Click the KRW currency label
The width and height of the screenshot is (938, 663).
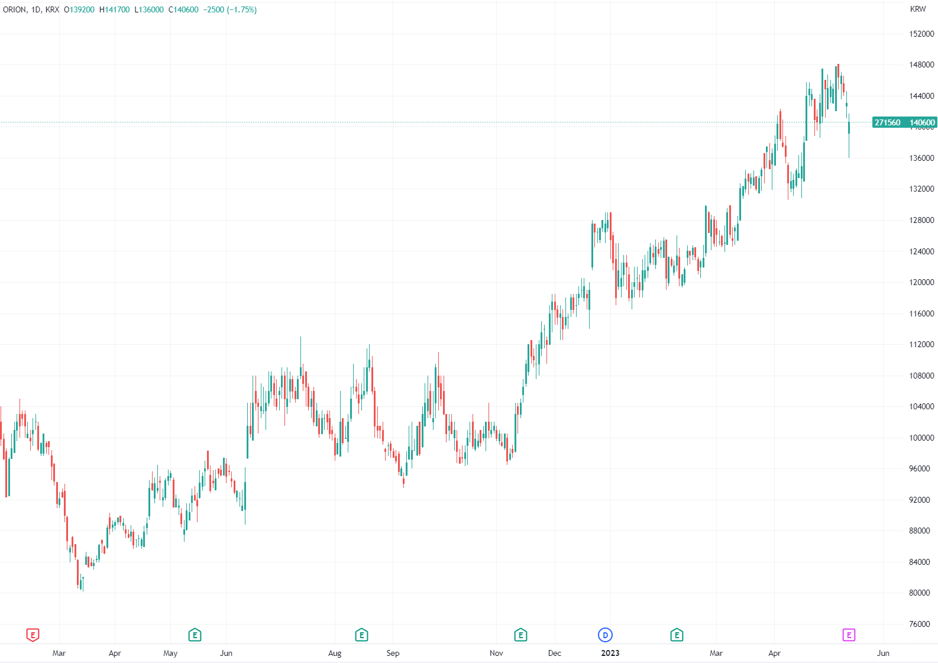pos(918,9)
